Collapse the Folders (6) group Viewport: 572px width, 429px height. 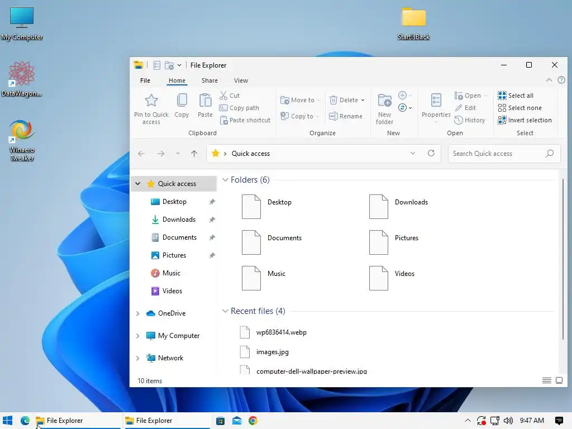tap(225, 179)
